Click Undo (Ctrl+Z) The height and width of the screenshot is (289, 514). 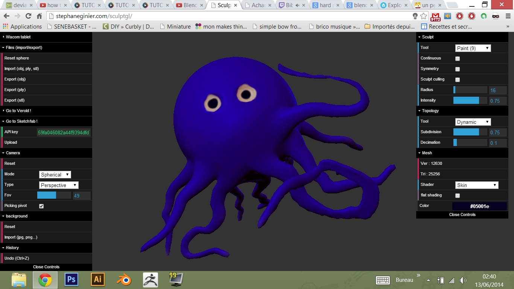[47, 258]
